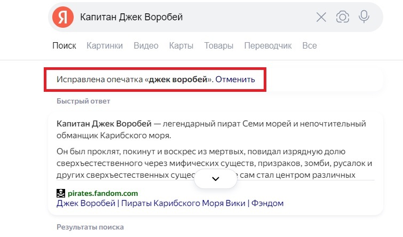Switch to the Картинки tab
Image resolution: width=403 pixels, height=237 pixels.
point(105,46)
